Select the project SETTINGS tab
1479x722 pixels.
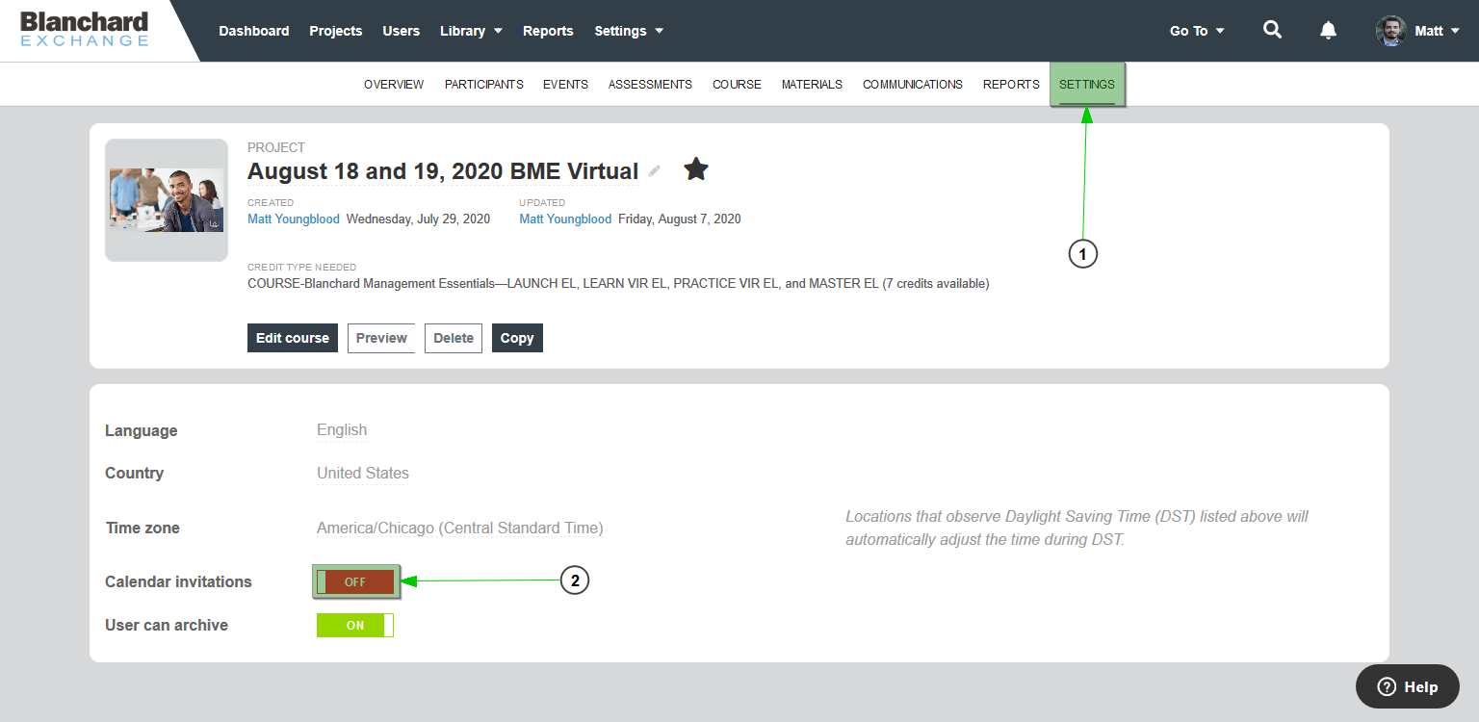tap(1087, 85)
